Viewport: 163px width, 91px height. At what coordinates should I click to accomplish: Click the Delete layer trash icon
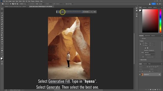(x=160, y=90)
